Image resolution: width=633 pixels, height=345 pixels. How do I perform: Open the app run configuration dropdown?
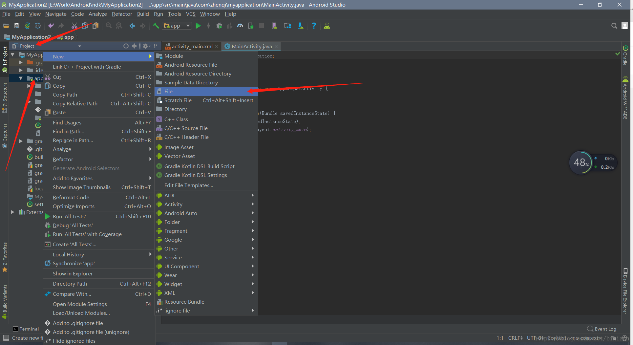(x=177, y=26)
